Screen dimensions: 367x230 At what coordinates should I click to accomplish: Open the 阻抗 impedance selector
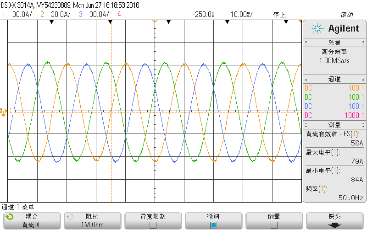click(92, 220)
